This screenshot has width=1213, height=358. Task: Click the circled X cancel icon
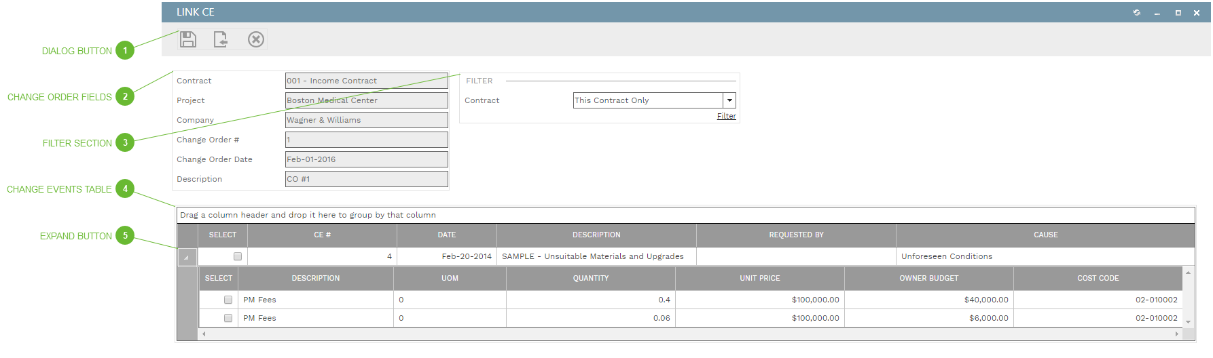(255, 39)
